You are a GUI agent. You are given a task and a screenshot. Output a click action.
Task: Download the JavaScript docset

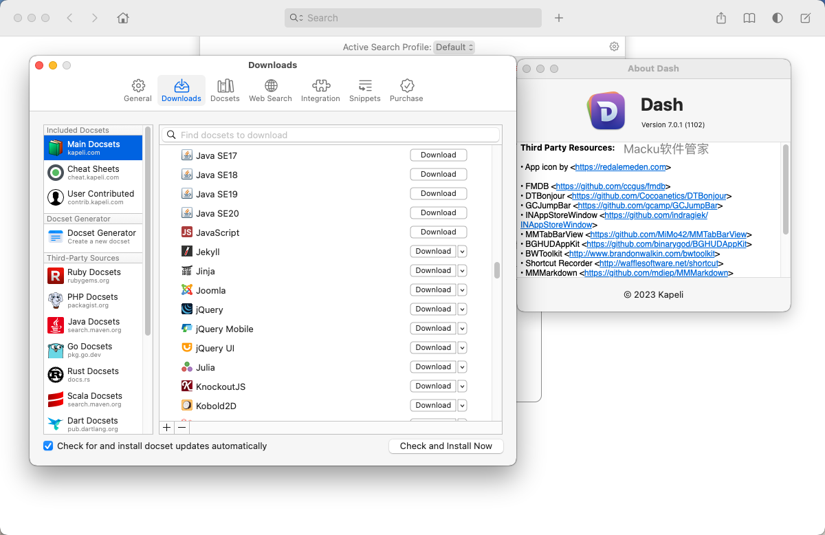(439, 232)
